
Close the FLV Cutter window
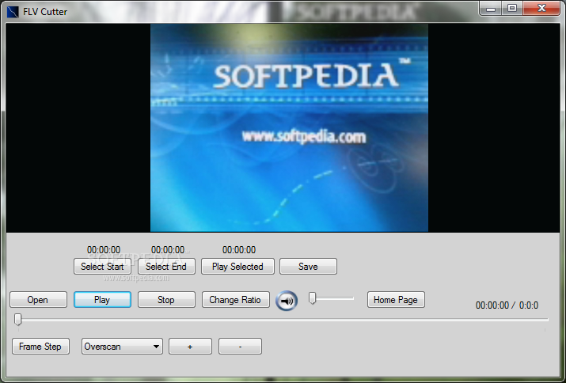pyautogui.click(x=541, y=8)
